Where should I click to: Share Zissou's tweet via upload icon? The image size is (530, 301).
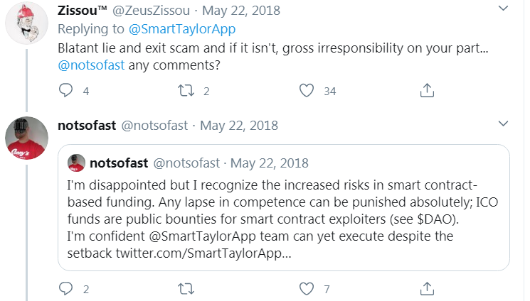427,90
